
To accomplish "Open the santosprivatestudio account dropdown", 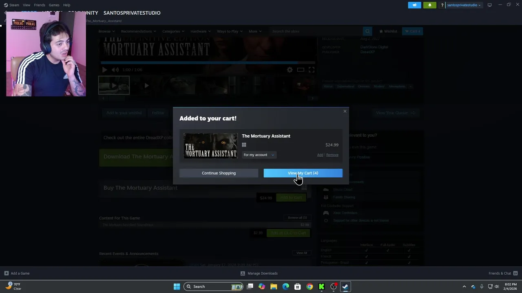I will [x=464, y=5].
